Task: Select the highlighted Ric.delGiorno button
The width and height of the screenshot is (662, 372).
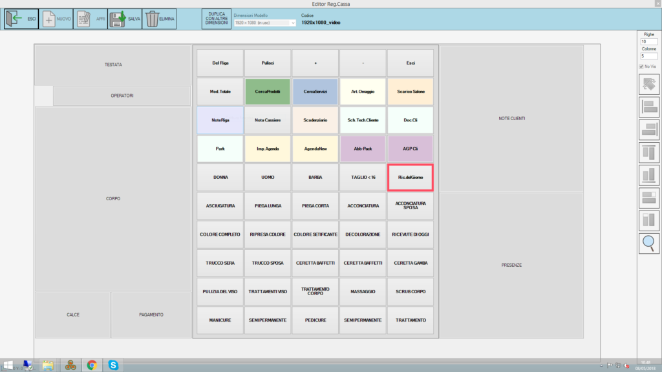Action: [x=410, y=177]
